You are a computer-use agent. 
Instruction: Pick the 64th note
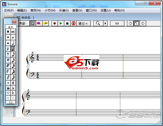[x=13, y=71]
